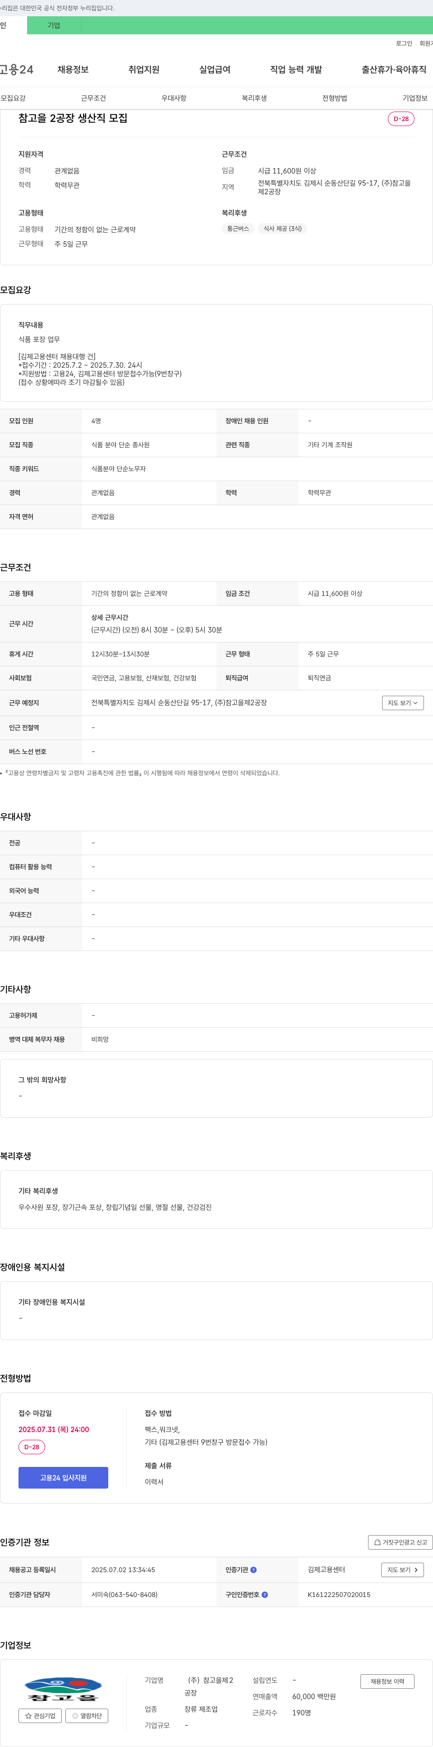The width and height of the screenshot is (433, 1747).
Task: Click the 식사 제공 (3식) tag
Action: [283, 229]
